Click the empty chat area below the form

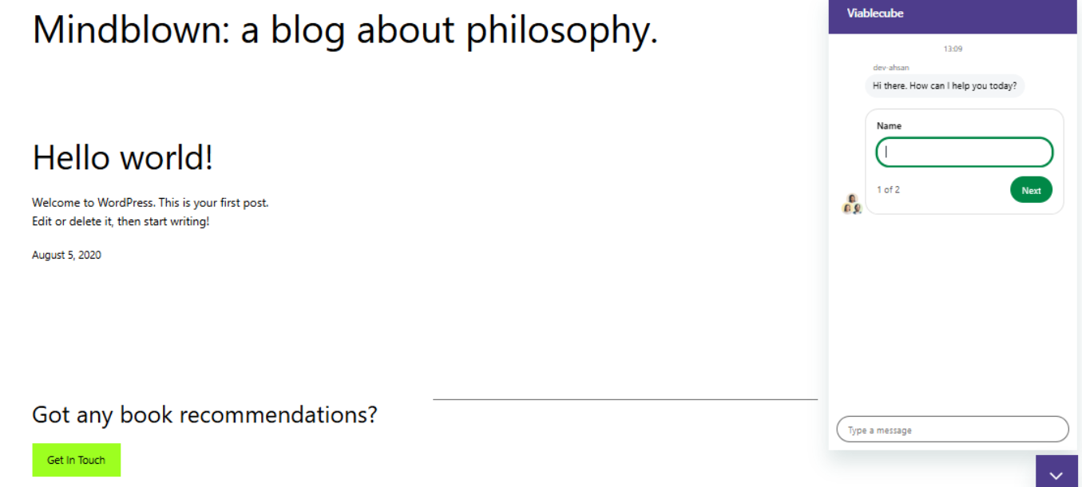click(952, 319)
